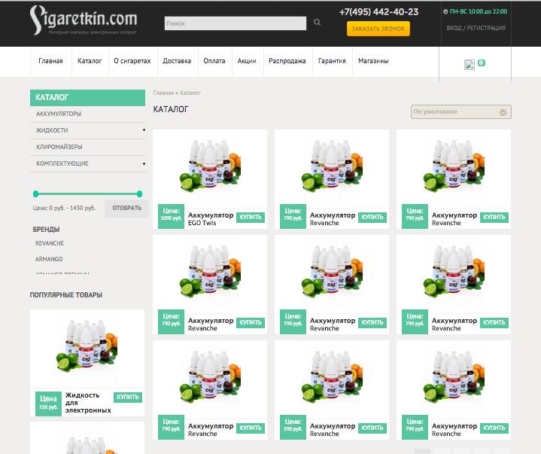This screenshot has width=541, height=454.
Task: Open the EGO Twis product thumbnail
Action: click(210, 166)
